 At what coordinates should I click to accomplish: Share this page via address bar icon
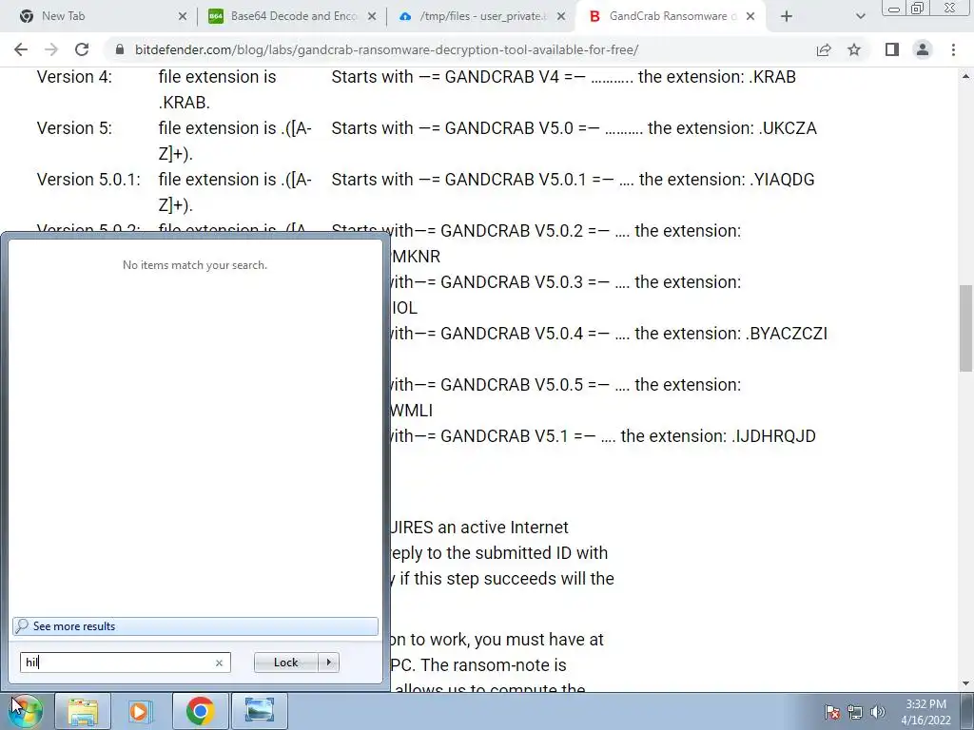824,49
